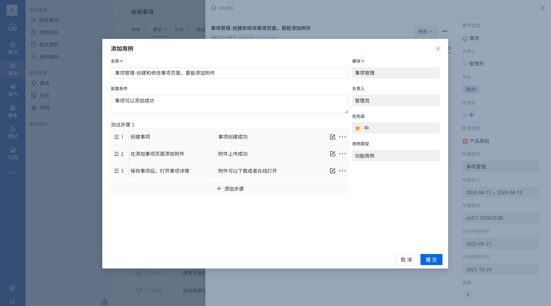Open more options for step 2
This screenshot has width=551, height=306.
342,154
